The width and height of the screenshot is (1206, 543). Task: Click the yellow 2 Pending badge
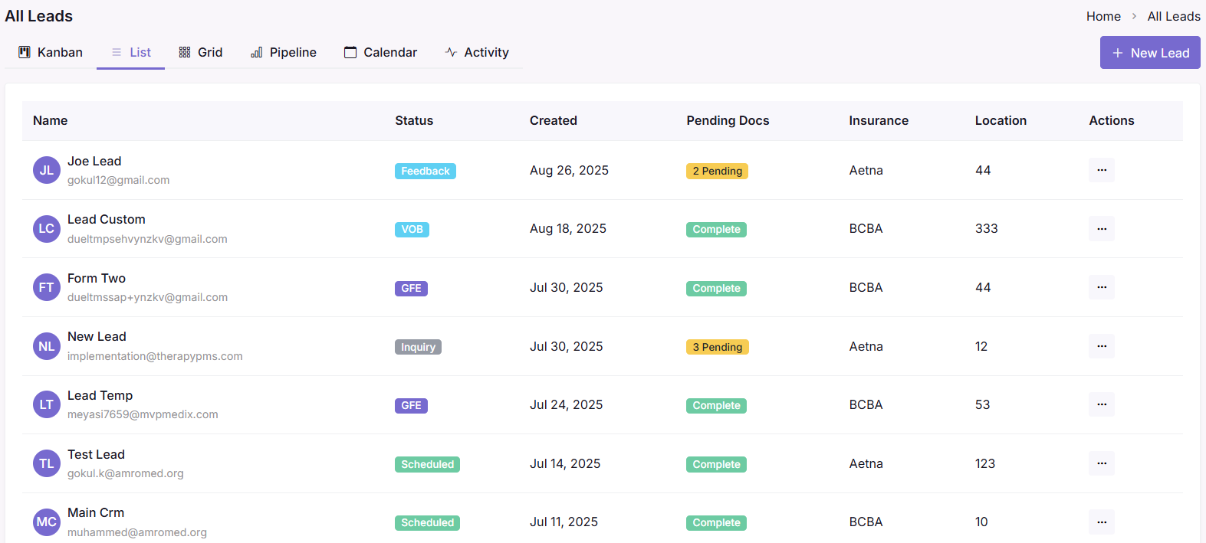(717, 171)
